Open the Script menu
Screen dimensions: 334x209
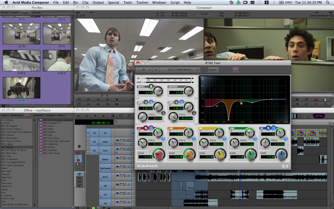coord(175,3)
